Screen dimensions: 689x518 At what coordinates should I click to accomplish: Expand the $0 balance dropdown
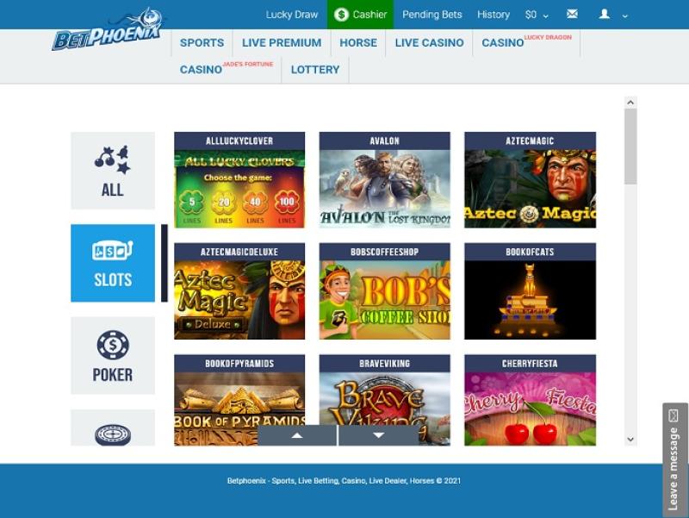[537, 15]
